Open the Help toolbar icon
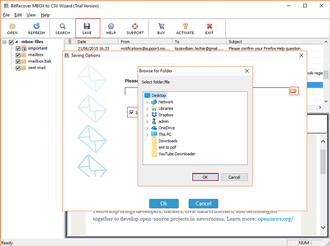Screen dimensions: 330x246 111,26
